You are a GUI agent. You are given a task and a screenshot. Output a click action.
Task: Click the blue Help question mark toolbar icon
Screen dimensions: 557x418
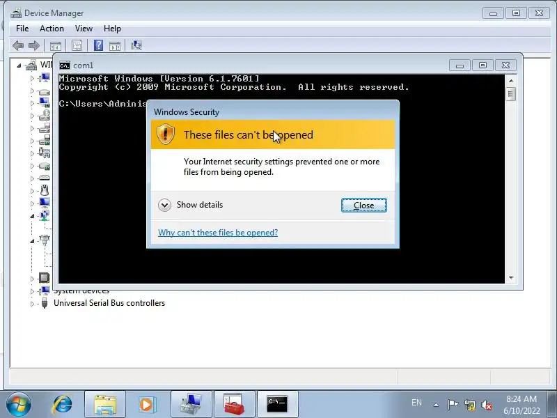click(98, 45)
